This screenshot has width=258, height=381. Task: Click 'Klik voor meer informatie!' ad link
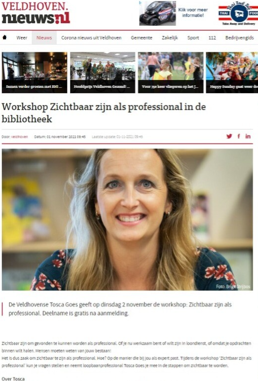coord(193,12)
